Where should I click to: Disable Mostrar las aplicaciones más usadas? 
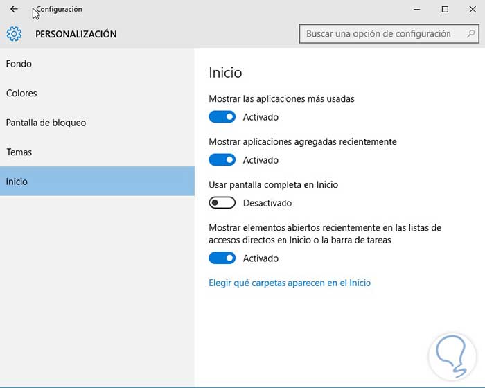coord(222,117)
